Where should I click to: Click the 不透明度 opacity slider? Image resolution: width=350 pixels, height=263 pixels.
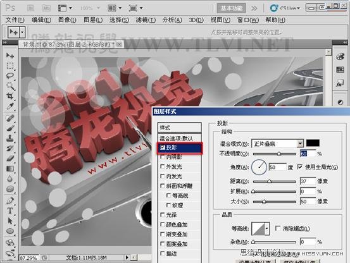click(x=274, y=154)
